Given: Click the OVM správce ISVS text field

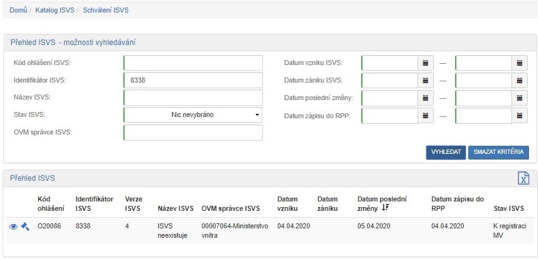Looking at the screenshot, I should pos(193,133).
